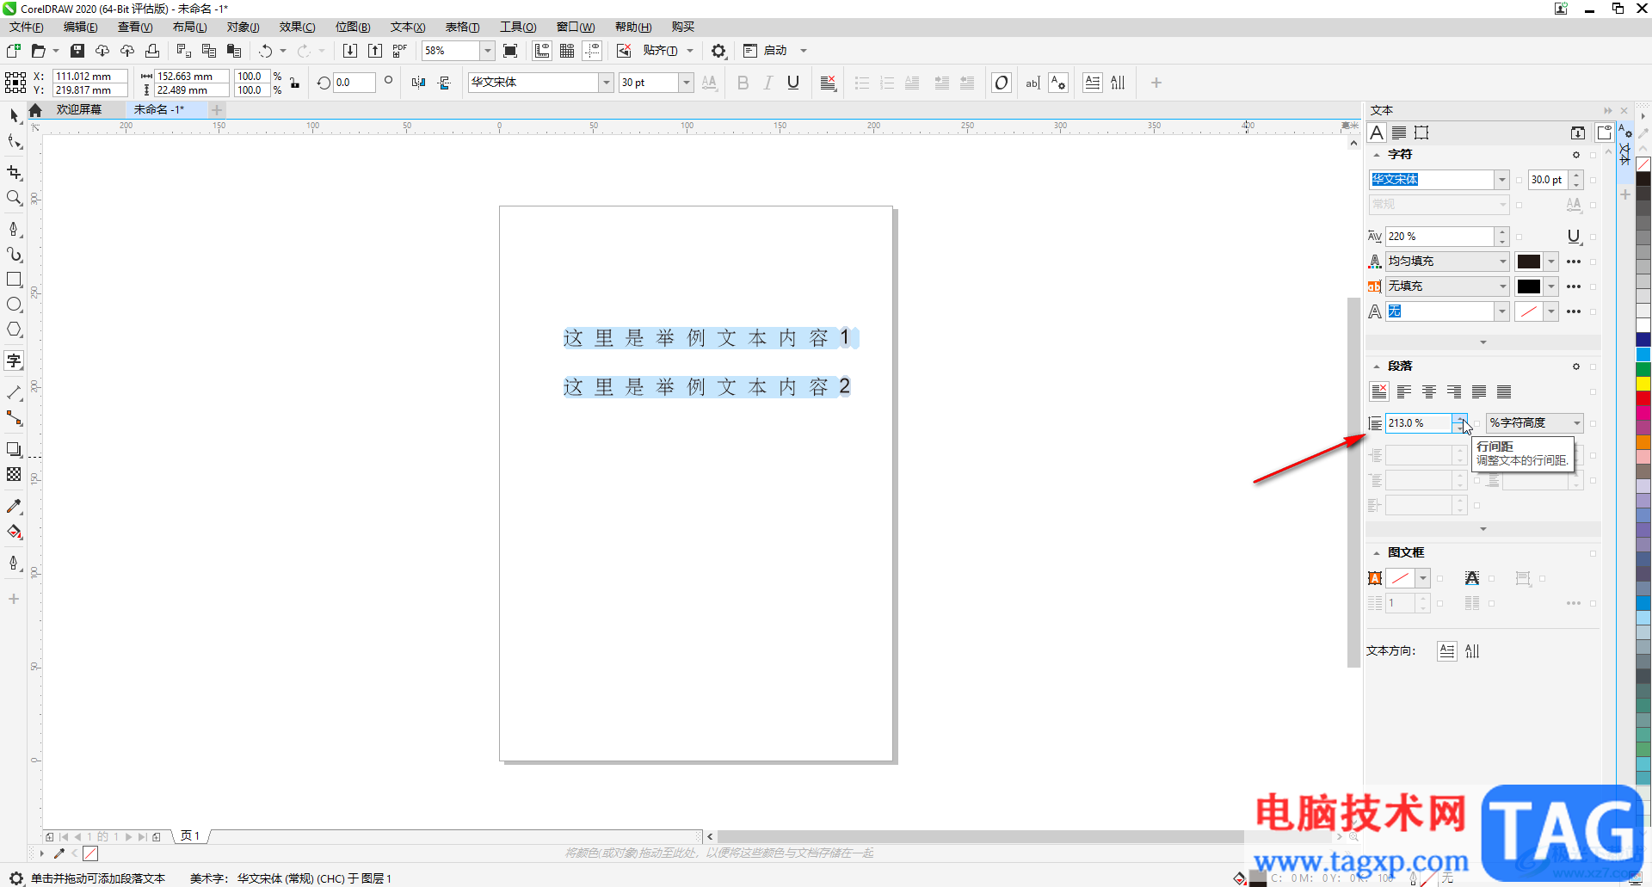Click line spacing 213.0 % field

pyautogui.click(x=1419, y=423)
